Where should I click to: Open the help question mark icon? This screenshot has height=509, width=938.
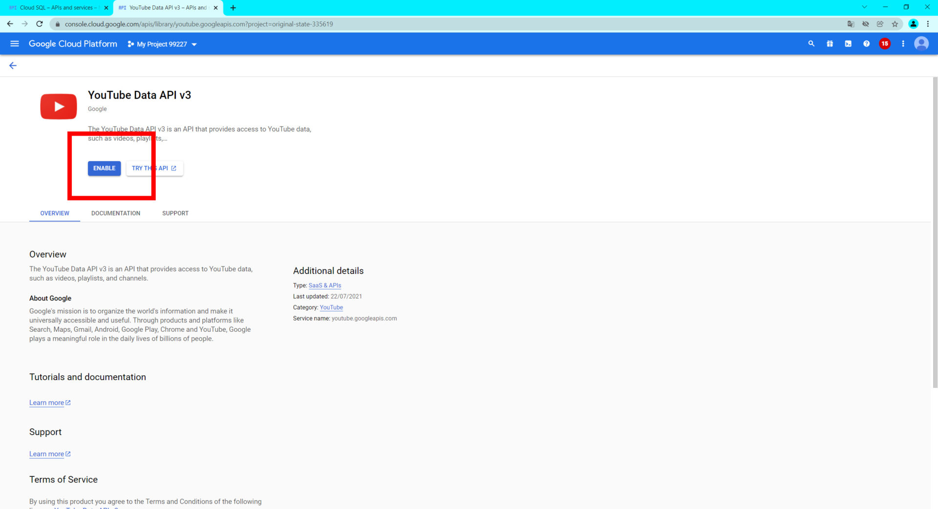[x=866, y=44]
